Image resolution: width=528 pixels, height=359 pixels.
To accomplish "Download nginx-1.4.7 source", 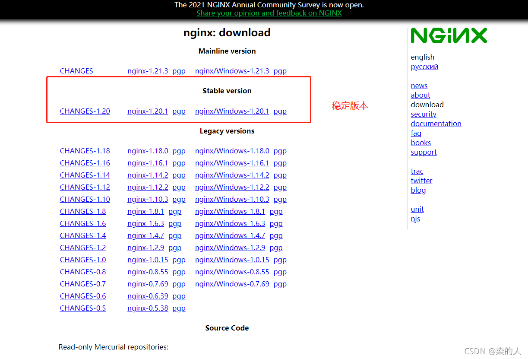I will [145, 235].
